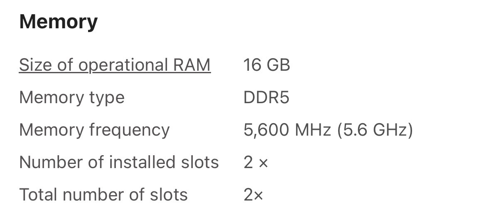Click the GB unit in RAM size
Screen dimensions: 486x223
[x=278, y=65]
